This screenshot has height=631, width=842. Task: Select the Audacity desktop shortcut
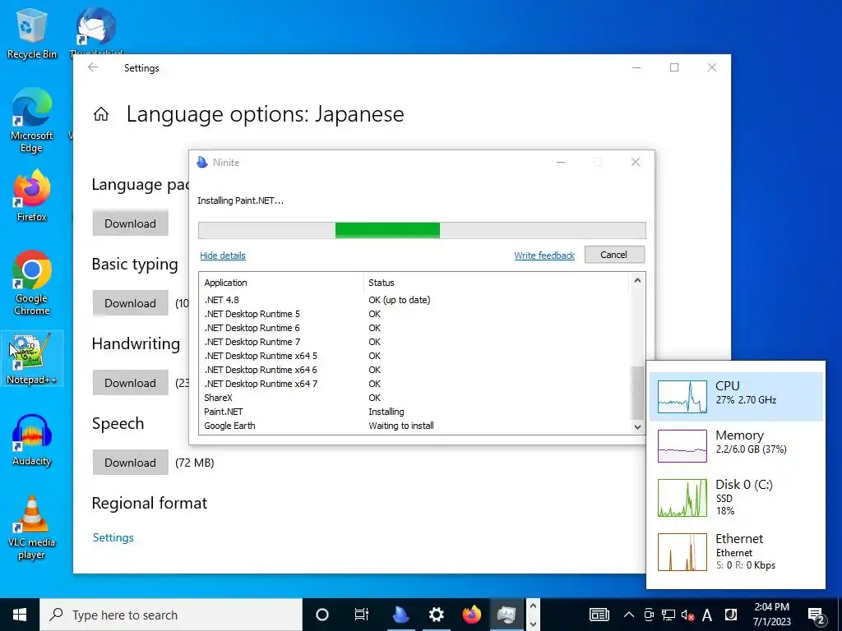point(32,440)
